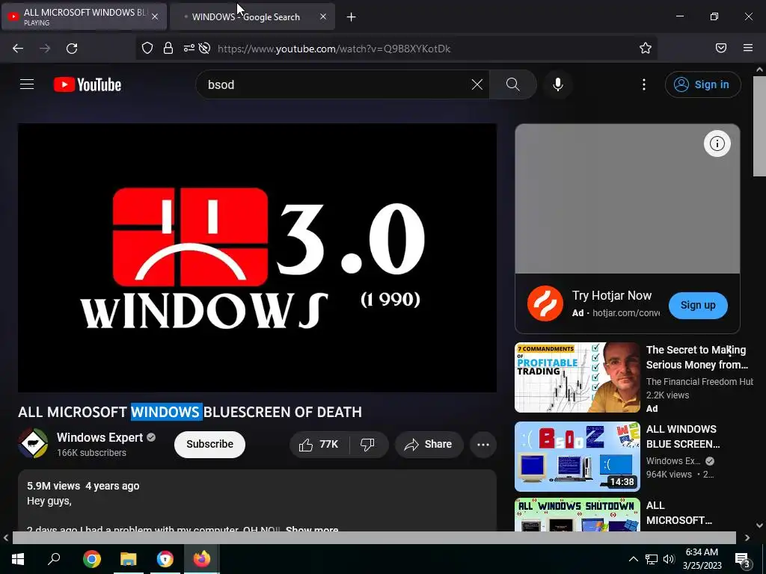This screenshot has width=766, height=574.
Task: Go back with the browser arrow
Action: (18, 49)
